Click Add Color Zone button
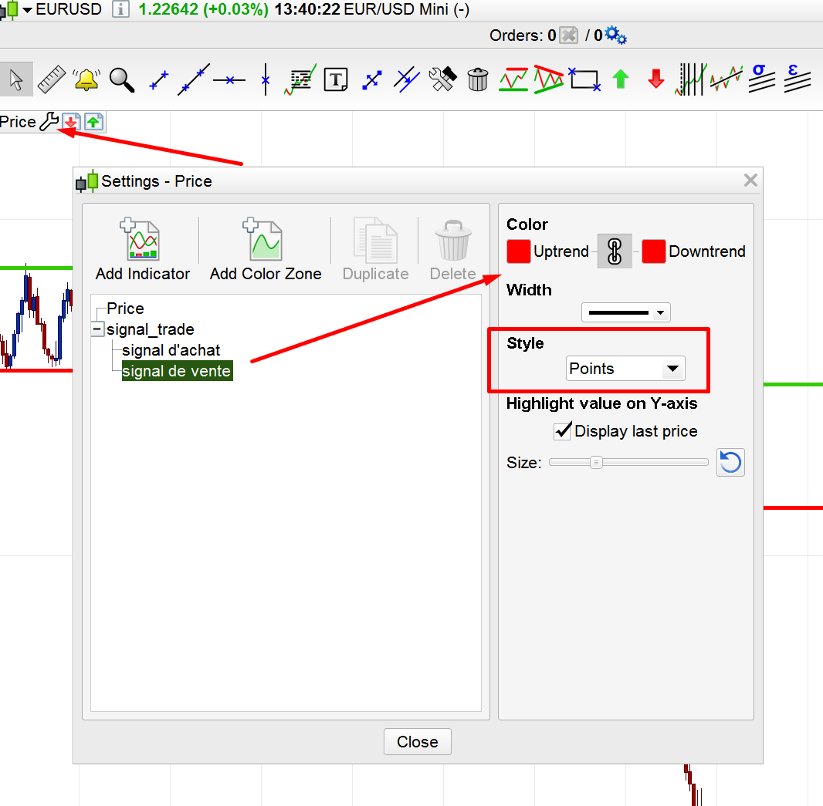Screen dimensions: 823x806 (x=265, y=250)
